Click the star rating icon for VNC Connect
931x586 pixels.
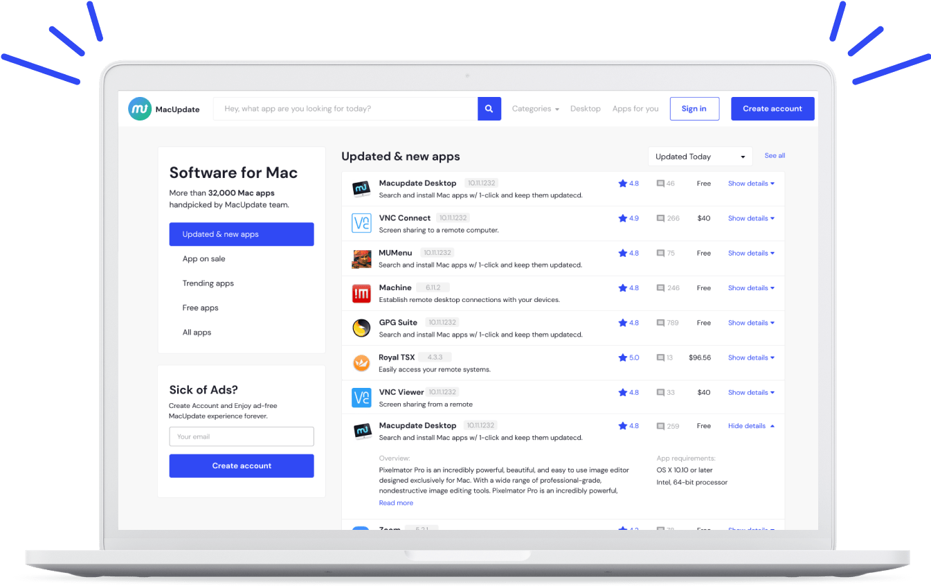[x=622, y=218]
